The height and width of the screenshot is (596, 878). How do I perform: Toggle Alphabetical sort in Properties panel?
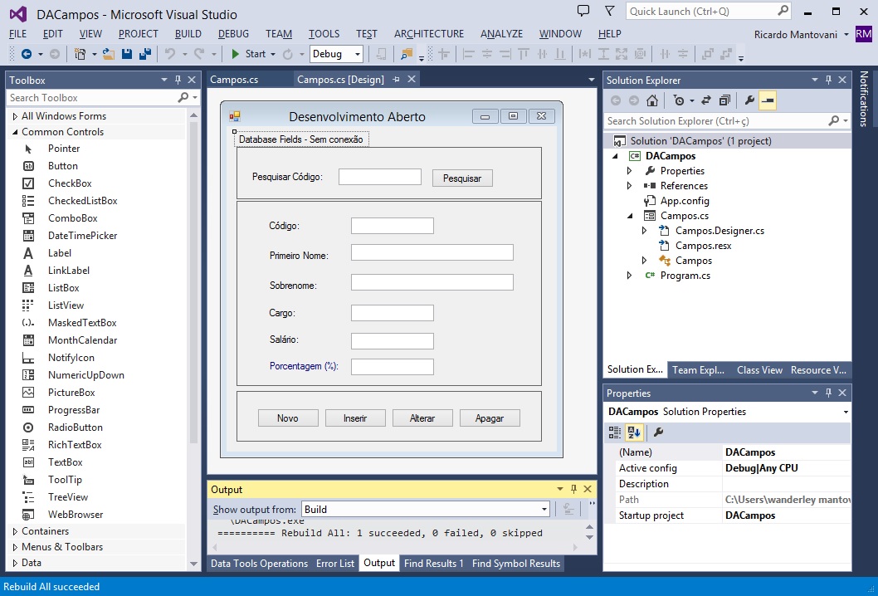coord(633,432)
